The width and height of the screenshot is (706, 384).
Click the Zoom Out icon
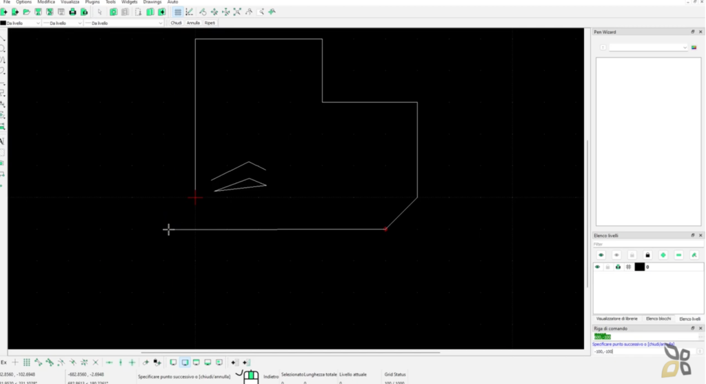(x=226, y=12)
